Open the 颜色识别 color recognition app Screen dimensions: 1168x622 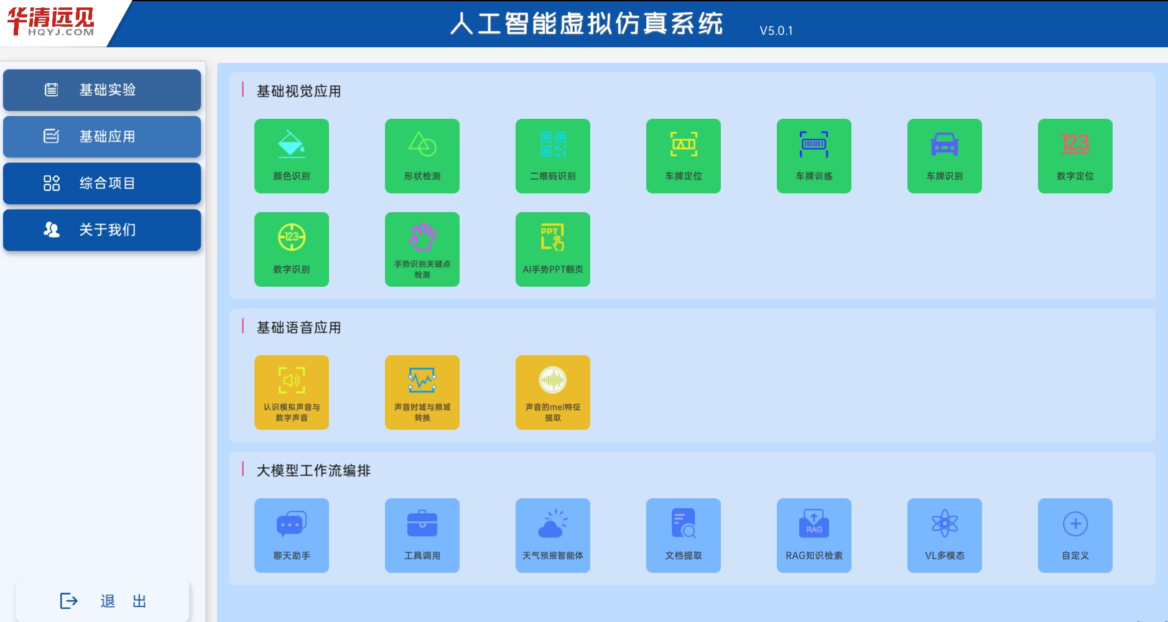[291, 155]
